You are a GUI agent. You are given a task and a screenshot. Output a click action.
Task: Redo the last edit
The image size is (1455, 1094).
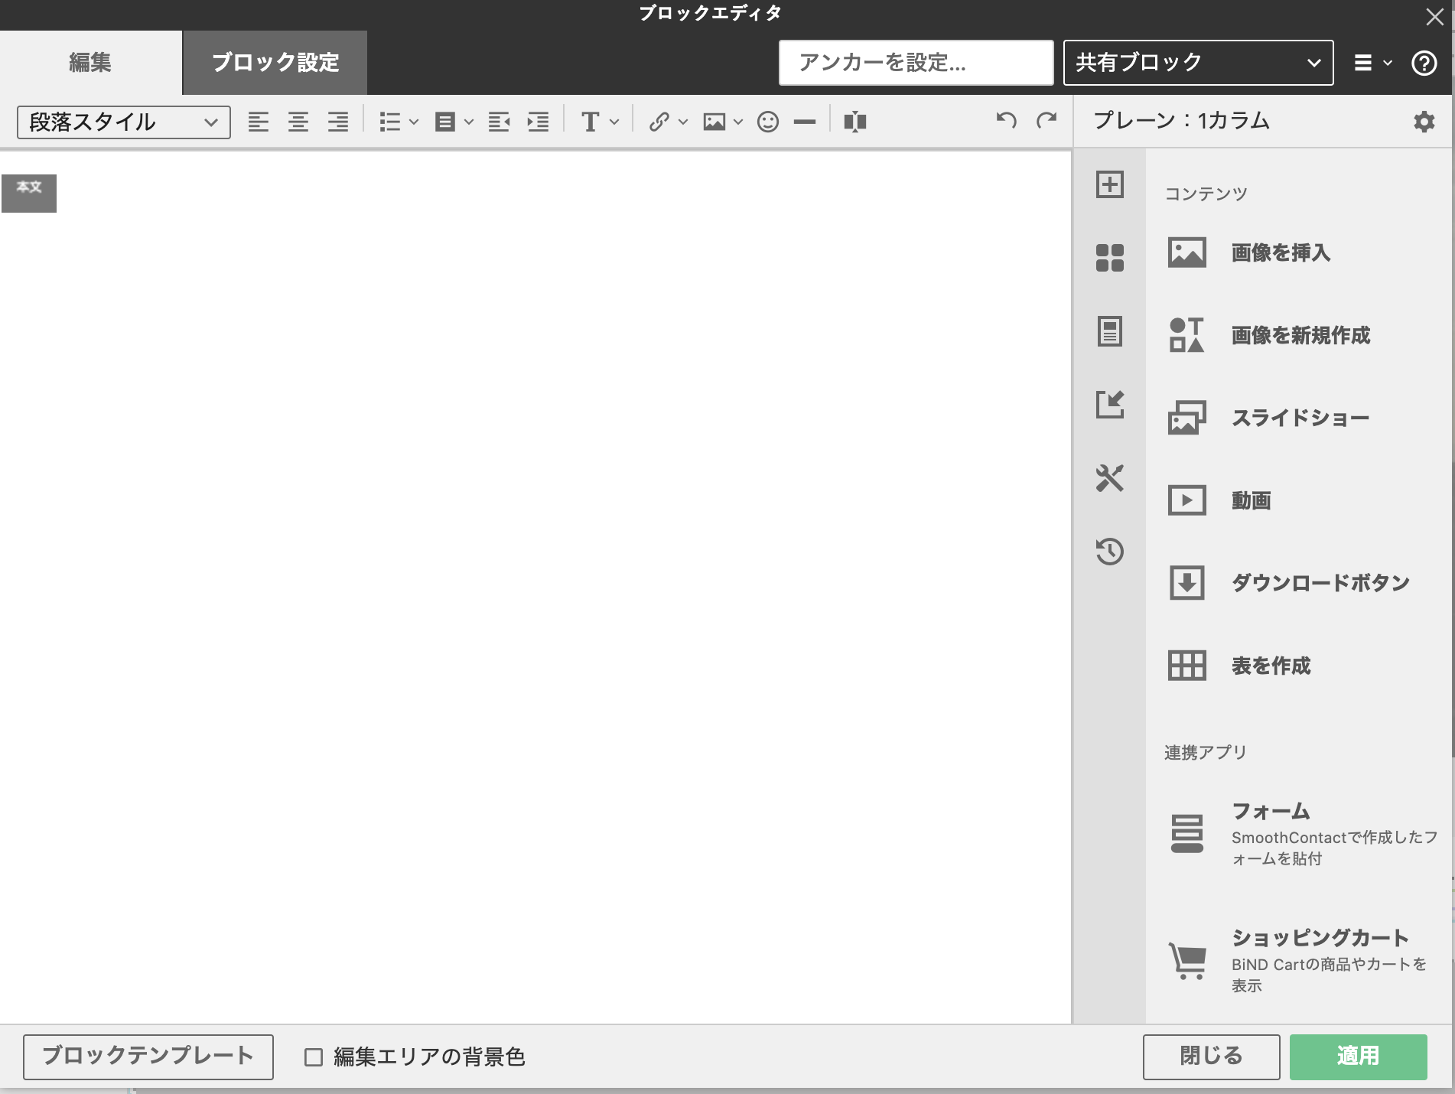click(1046, 120)
